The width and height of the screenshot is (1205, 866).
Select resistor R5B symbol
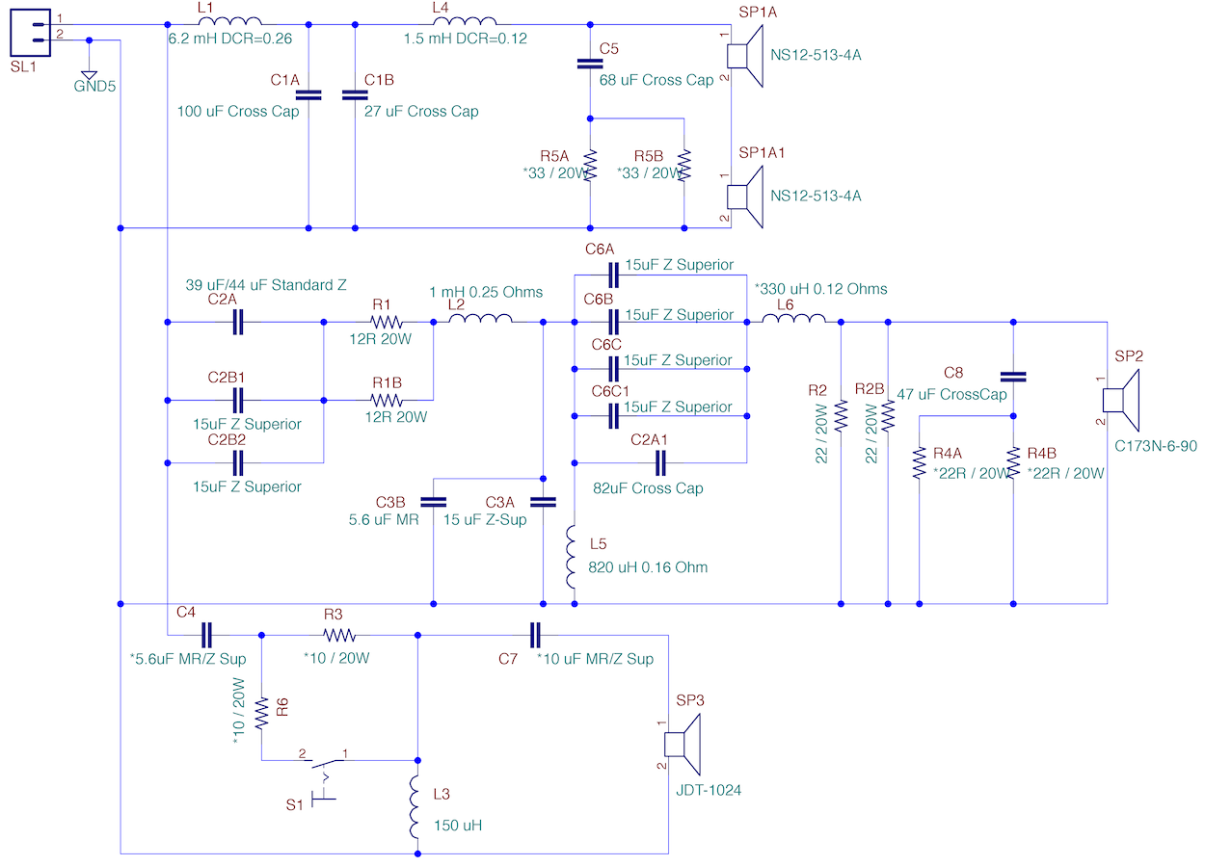tap(684, 165)
